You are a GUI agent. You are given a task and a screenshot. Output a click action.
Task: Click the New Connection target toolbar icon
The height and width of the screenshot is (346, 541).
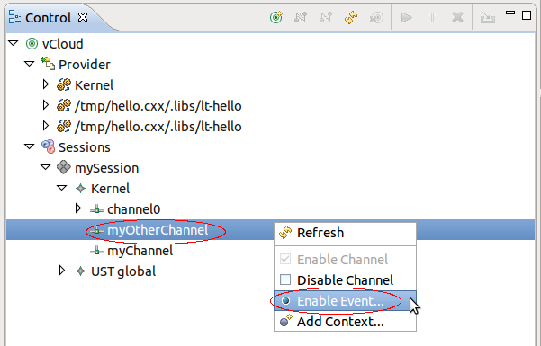click(x=276, y=17)
